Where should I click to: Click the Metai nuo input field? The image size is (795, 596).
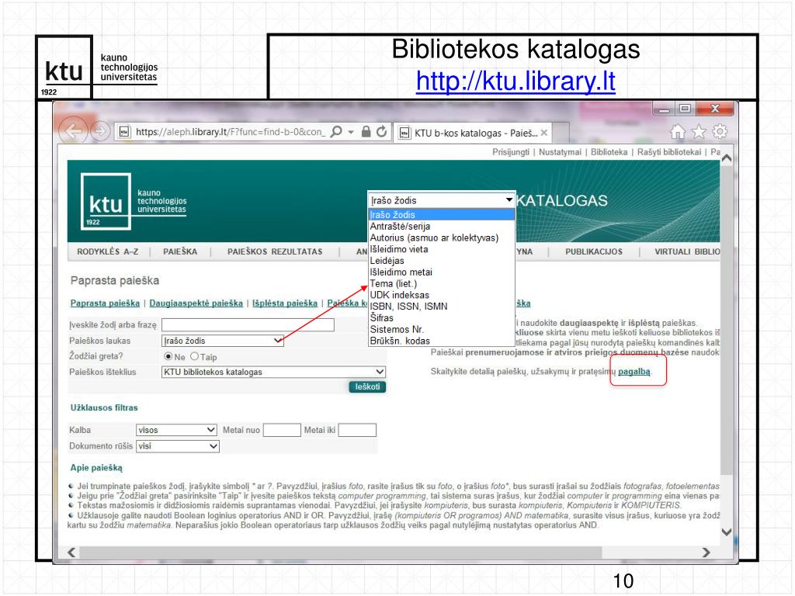282,430
